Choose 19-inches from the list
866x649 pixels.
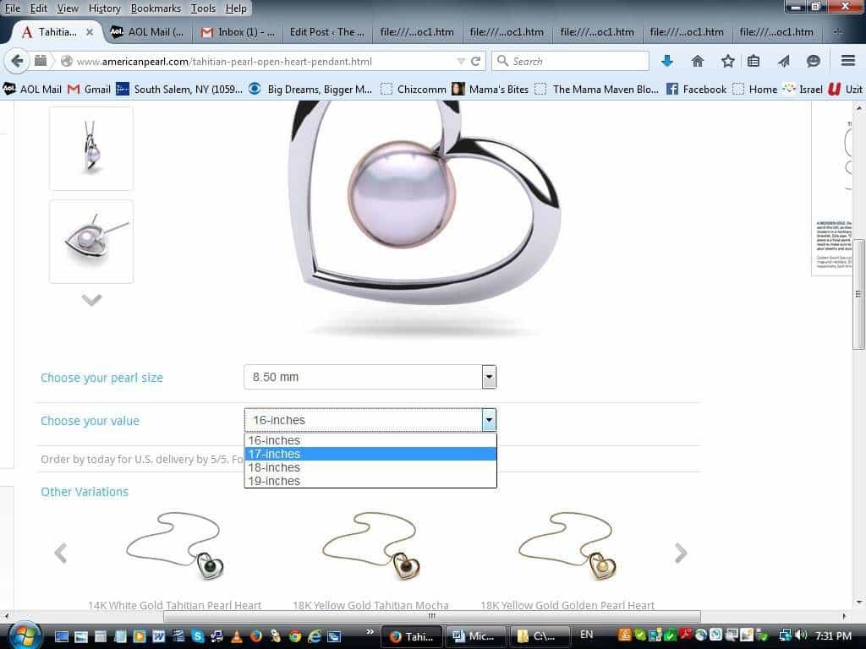(x=370, y=481)
